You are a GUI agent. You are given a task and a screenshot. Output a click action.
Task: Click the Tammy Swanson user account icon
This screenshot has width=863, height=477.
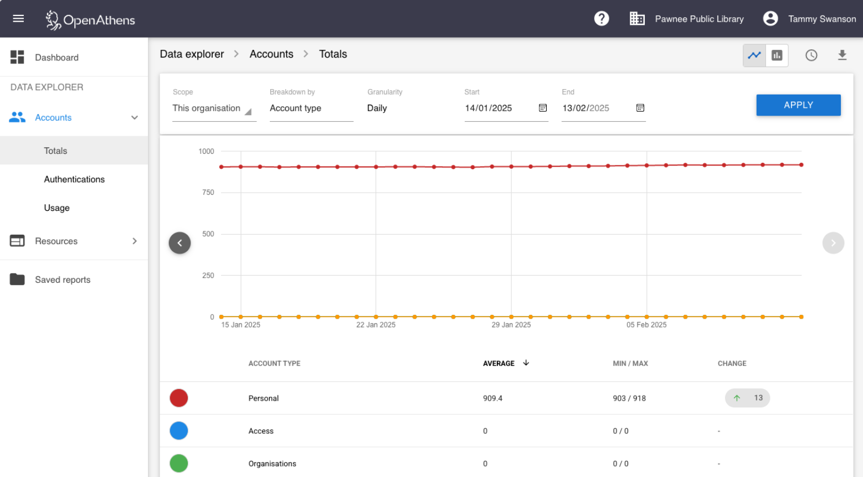pyautogui.click(x=770, y=19)
